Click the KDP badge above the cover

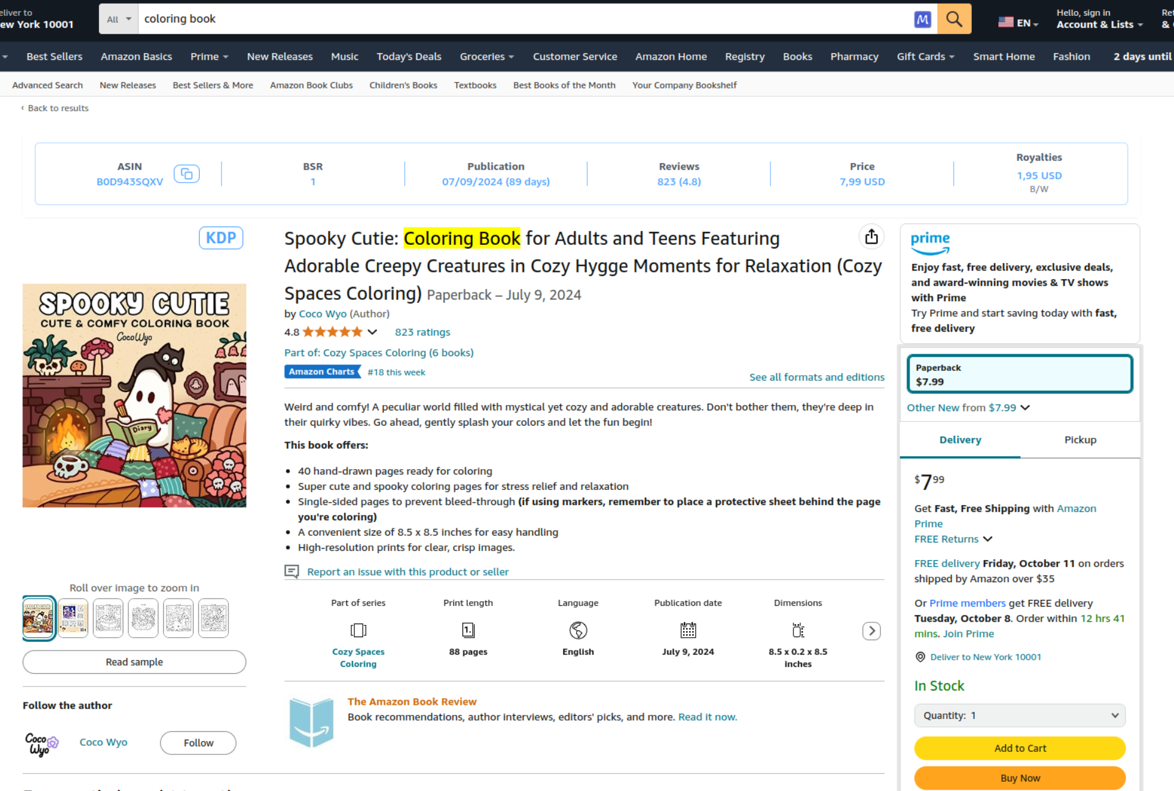[221, 238]
